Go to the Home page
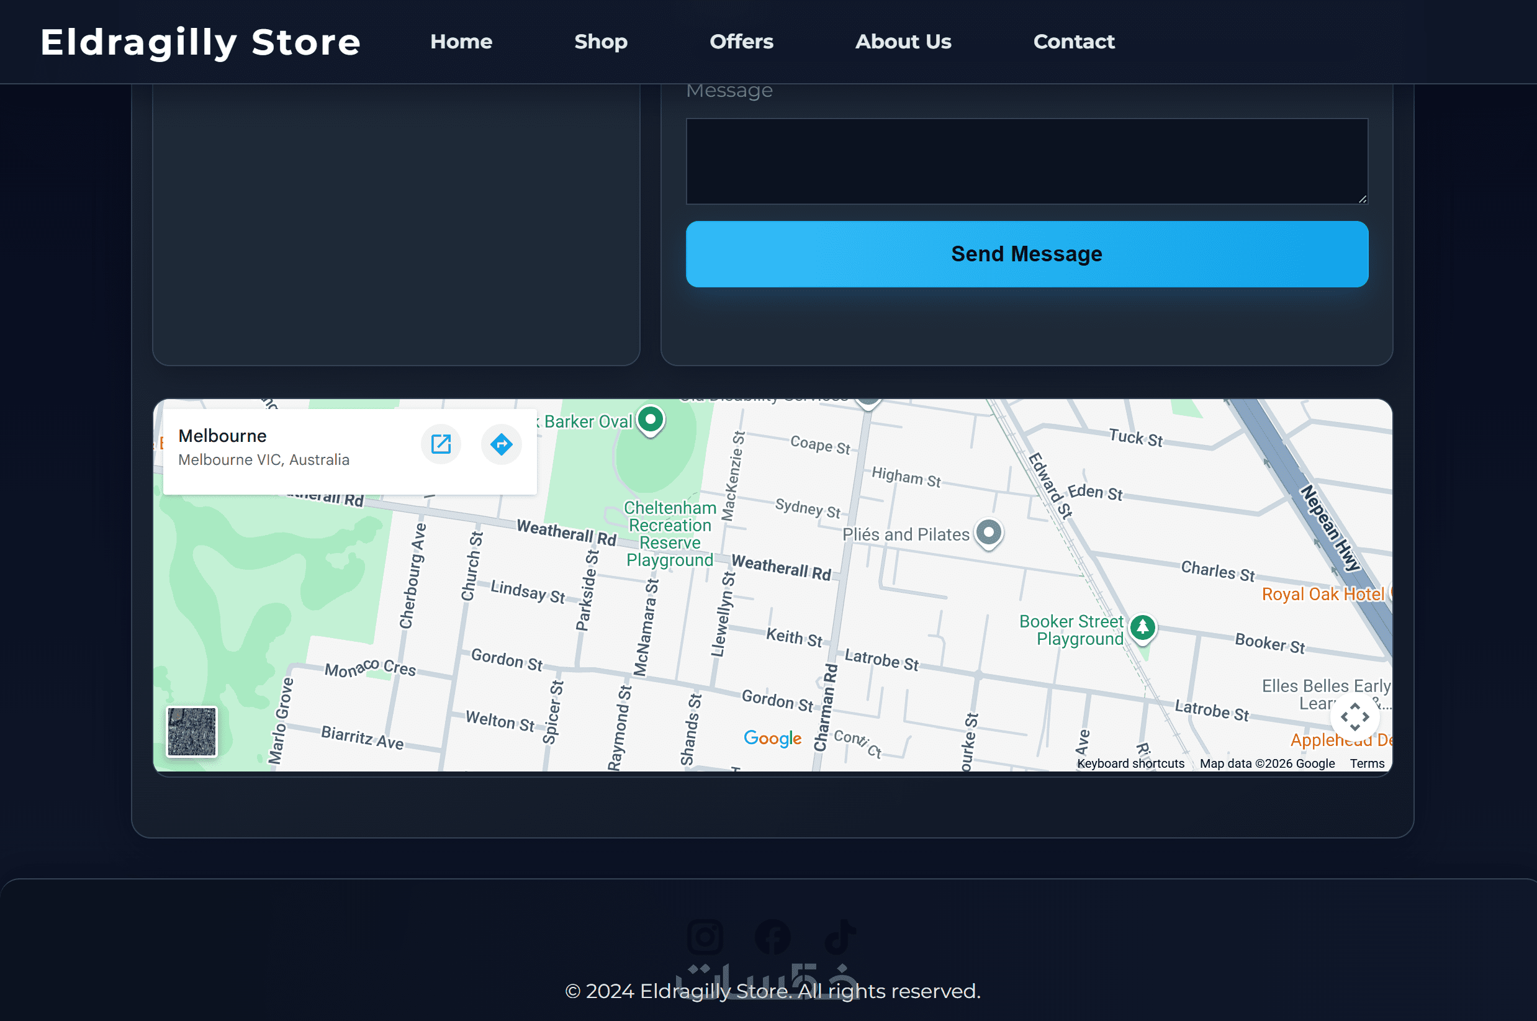Viewport: 1537px width, 1021px height. (461, 42)
